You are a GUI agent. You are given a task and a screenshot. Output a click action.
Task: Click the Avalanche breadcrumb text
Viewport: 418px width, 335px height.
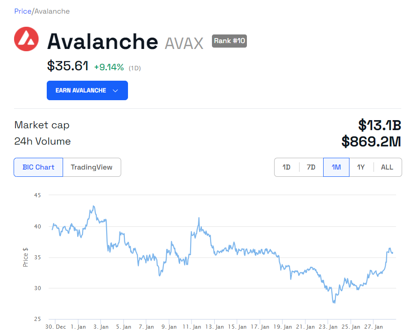click(x=52, y=11)
